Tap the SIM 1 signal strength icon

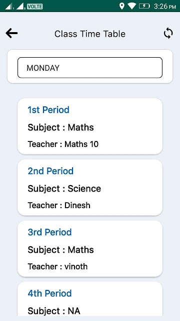coord(9,7)
